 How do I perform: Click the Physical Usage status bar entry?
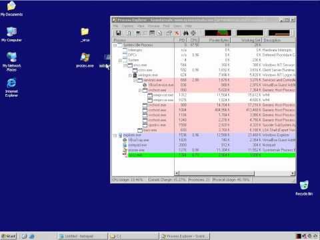[x=231, y=179]
